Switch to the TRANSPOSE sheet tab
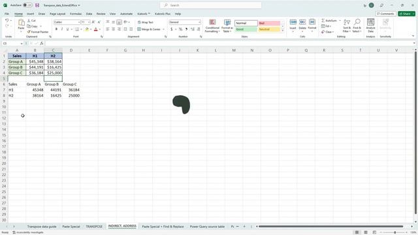This screenshot has width=418, height=235. point(94,227)
